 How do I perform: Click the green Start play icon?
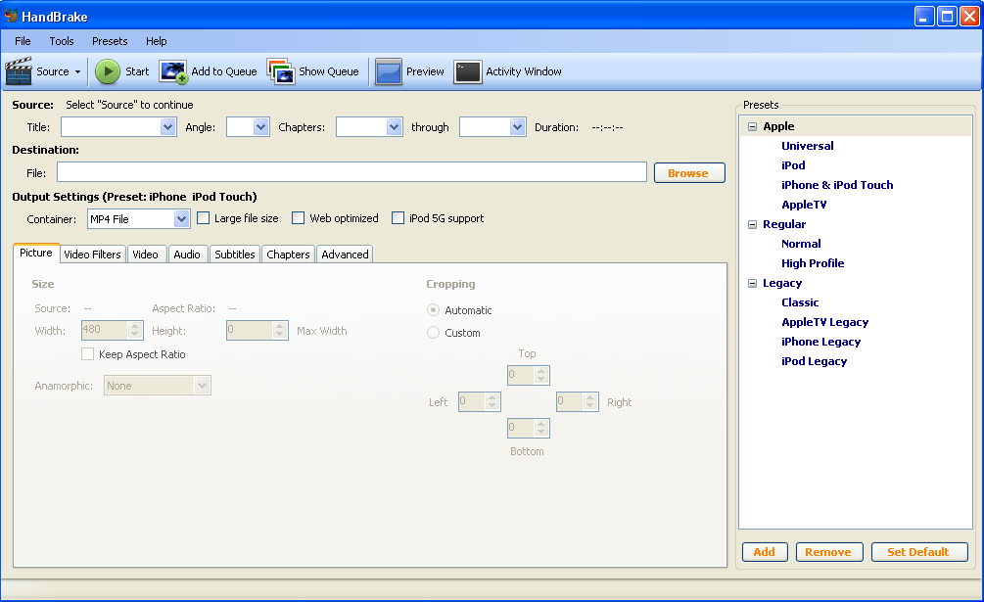(108, 71)
